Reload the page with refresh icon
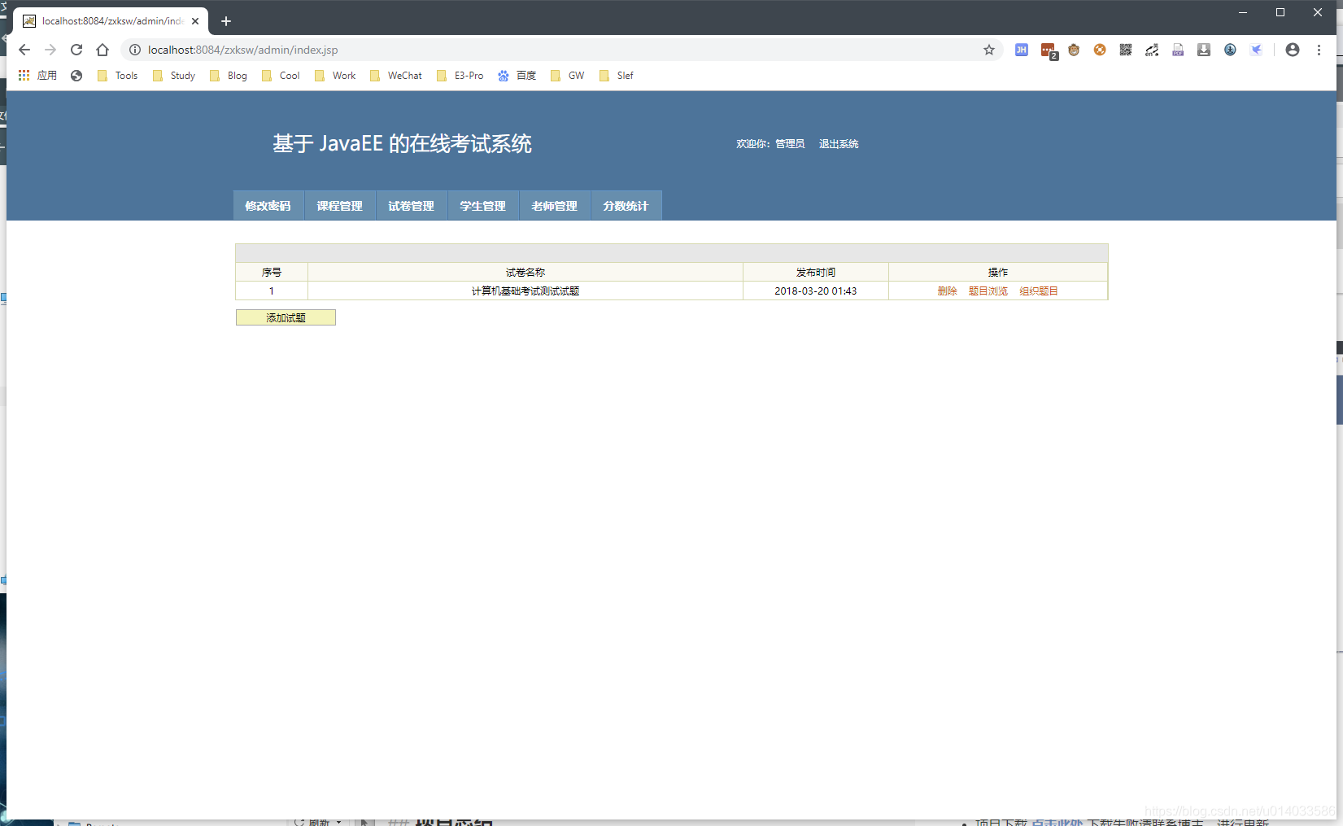This screenshot has width=1343, height=826. (76, 50)
